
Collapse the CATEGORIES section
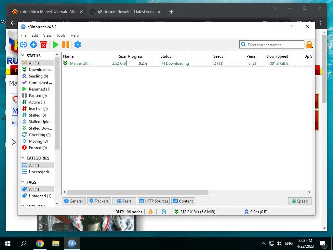click(23, 158)
